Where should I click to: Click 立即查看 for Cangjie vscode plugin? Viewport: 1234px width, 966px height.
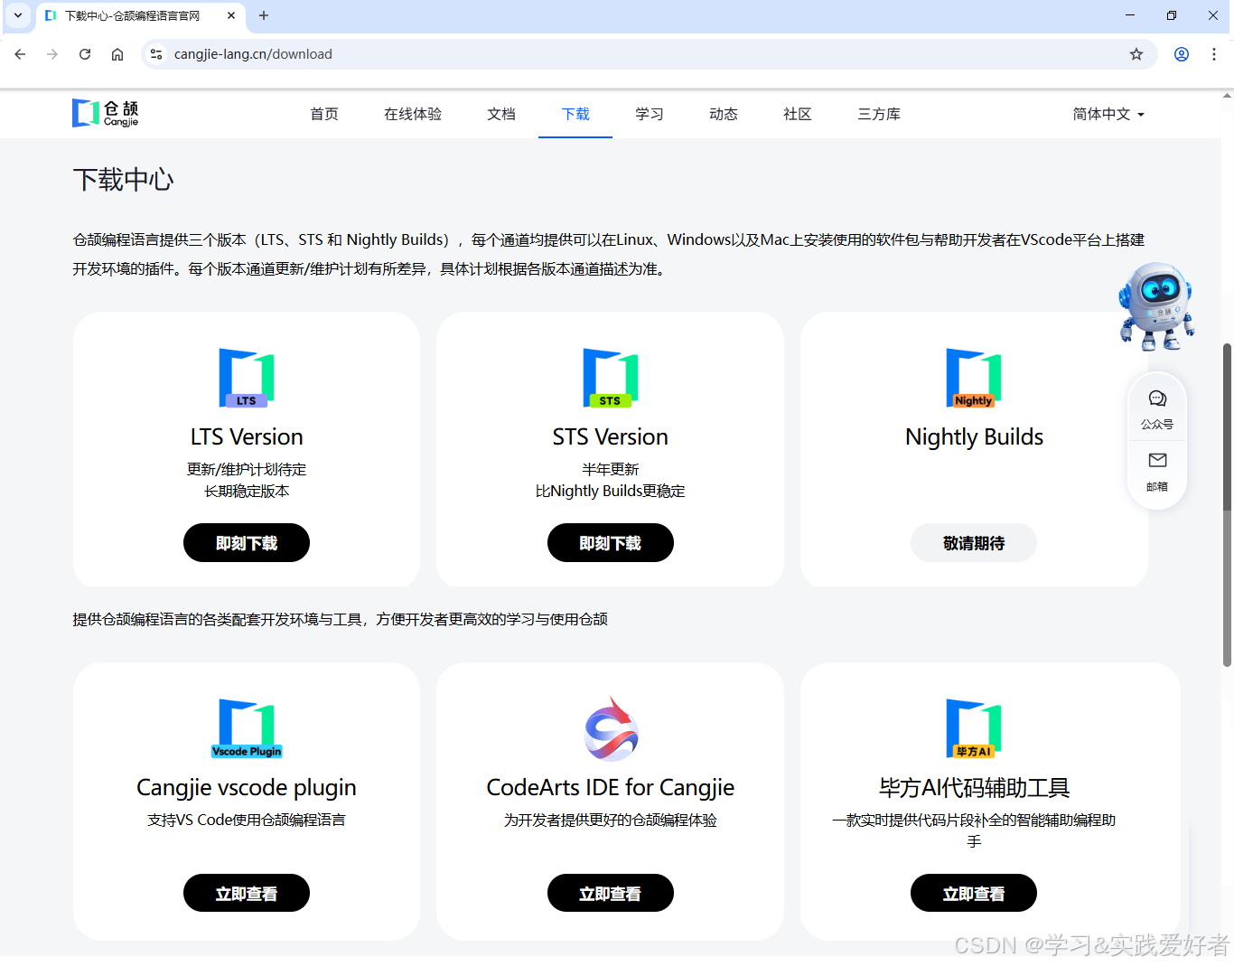coord(247,894)
